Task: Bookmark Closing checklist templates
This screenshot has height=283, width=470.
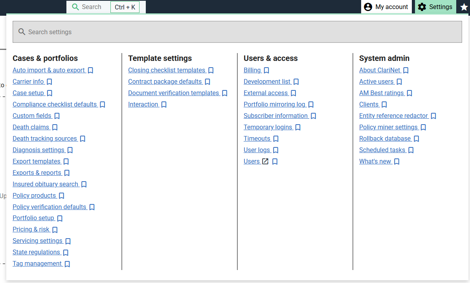Action: pyautogui.click(x=211, y=70)
